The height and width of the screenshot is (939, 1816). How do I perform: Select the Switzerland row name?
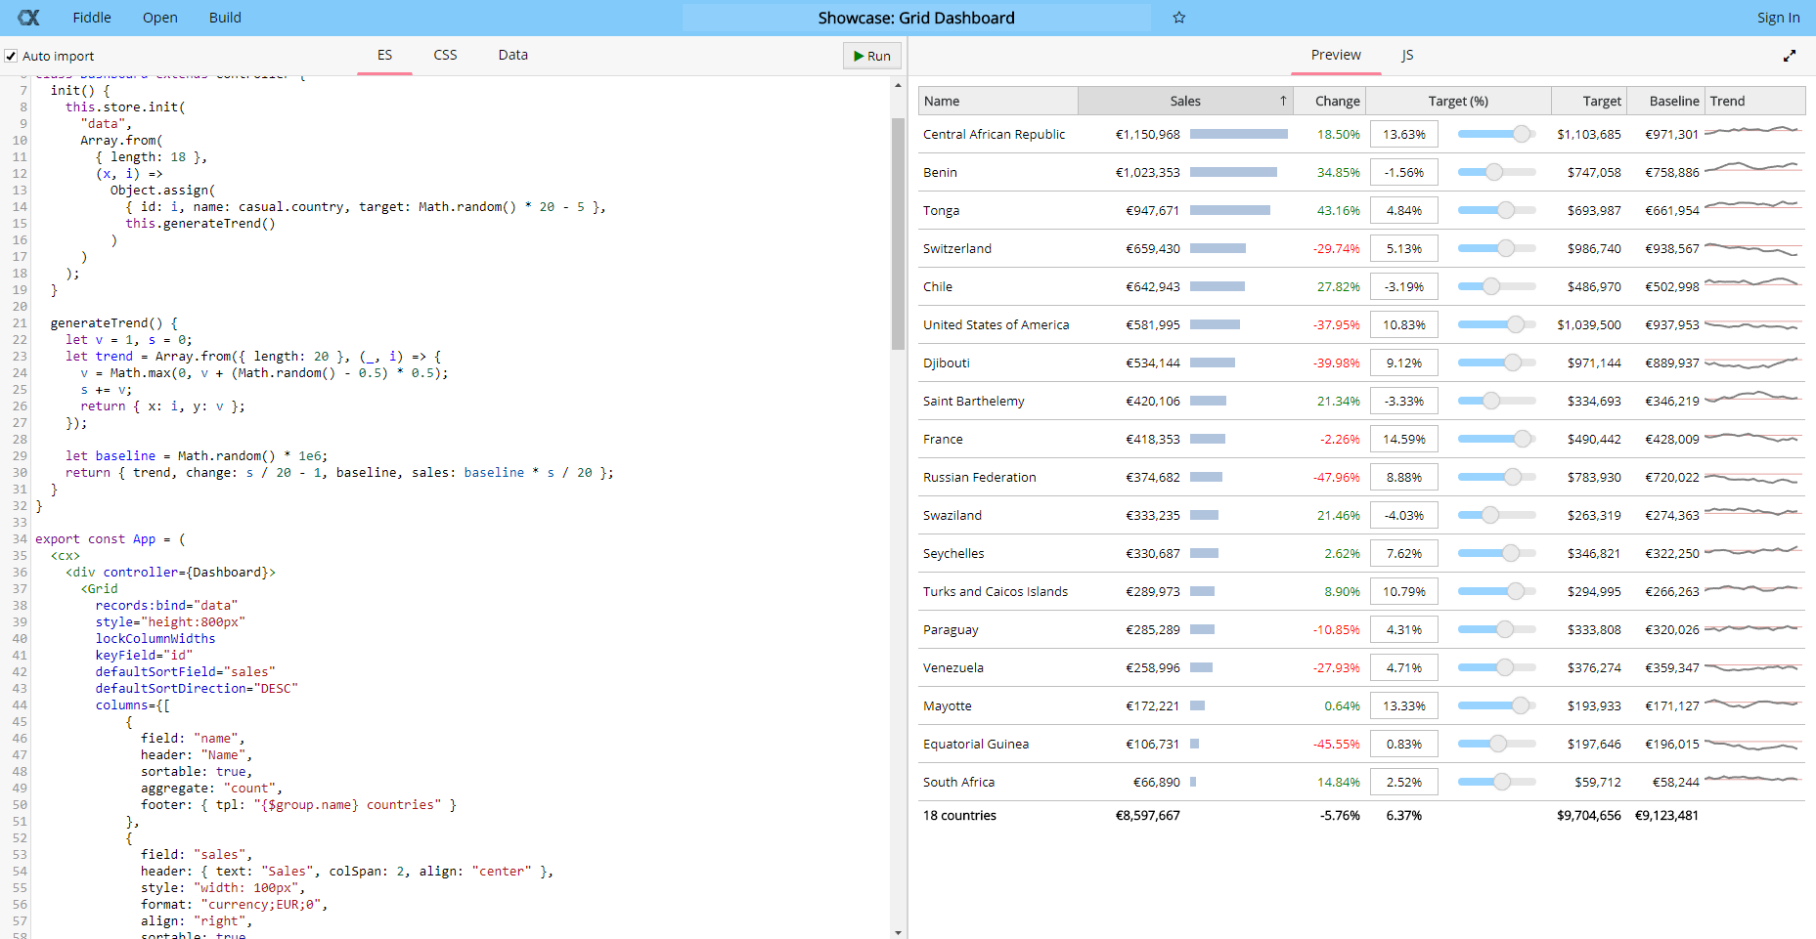[957, 248]
